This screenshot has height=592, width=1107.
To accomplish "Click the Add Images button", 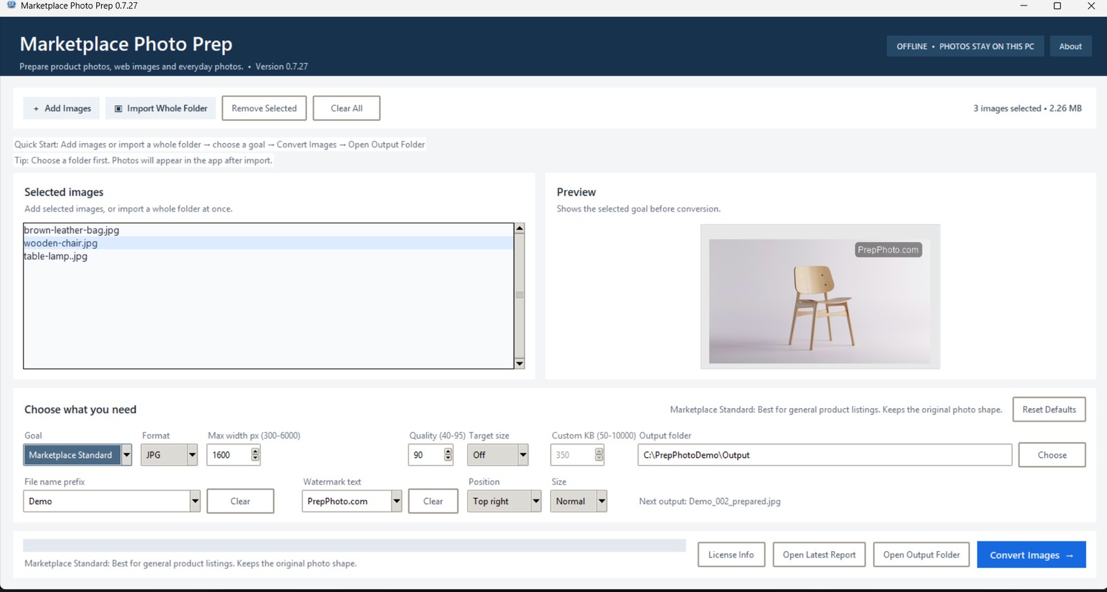I will (x=62, y=109).
